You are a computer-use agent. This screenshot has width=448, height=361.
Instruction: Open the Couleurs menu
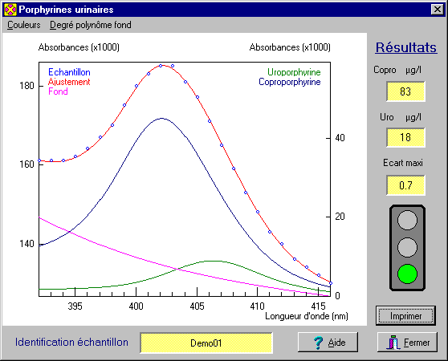[24, 25]
